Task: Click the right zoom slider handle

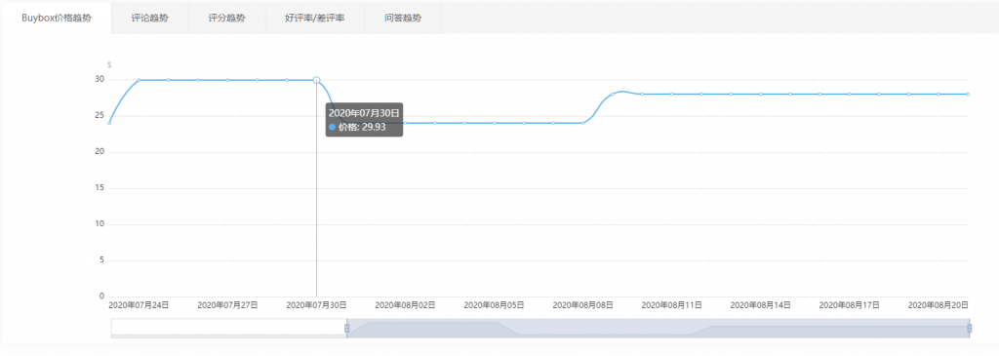Action: [x=969, y=328]
